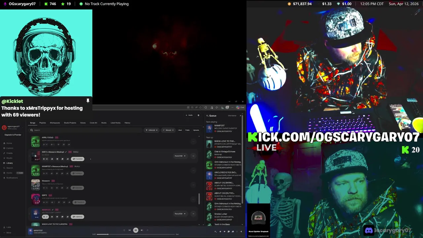The height and width of the screenshot is (238, 423).
Task: Click the Create button beside Hooks
Action: point(20,173)
